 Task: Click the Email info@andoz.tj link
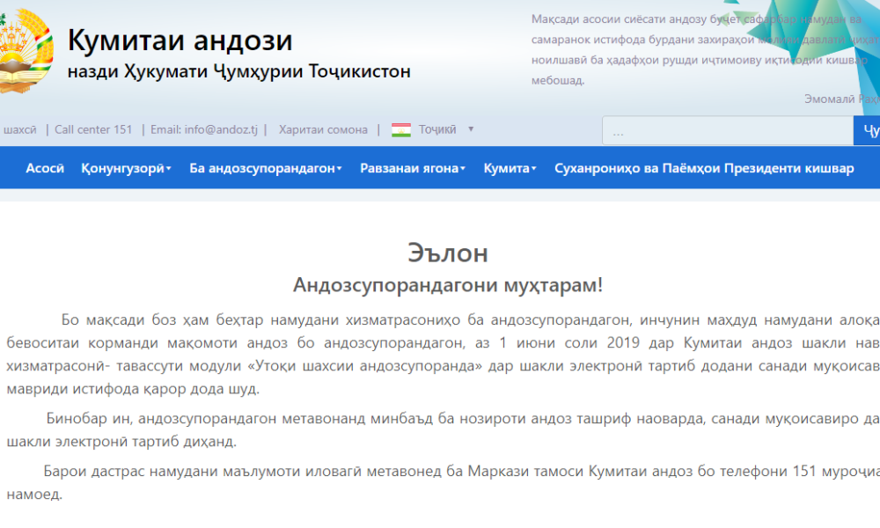tap(204, 129)
